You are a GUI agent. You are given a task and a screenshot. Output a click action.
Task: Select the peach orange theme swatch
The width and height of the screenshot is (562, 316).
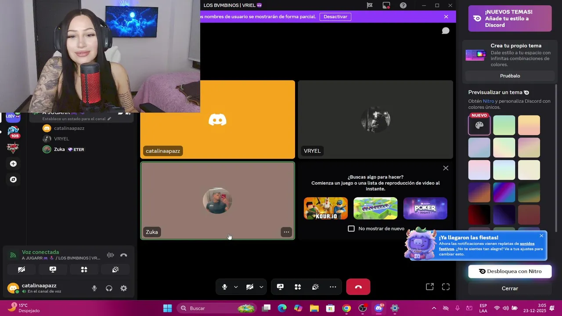529,126
